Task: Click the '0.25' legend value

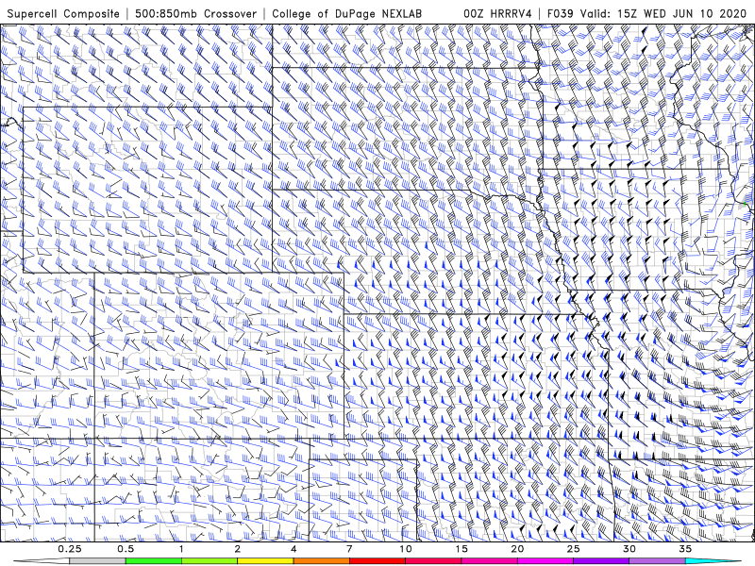Action: pyautogui.click(x=69, y=549)
